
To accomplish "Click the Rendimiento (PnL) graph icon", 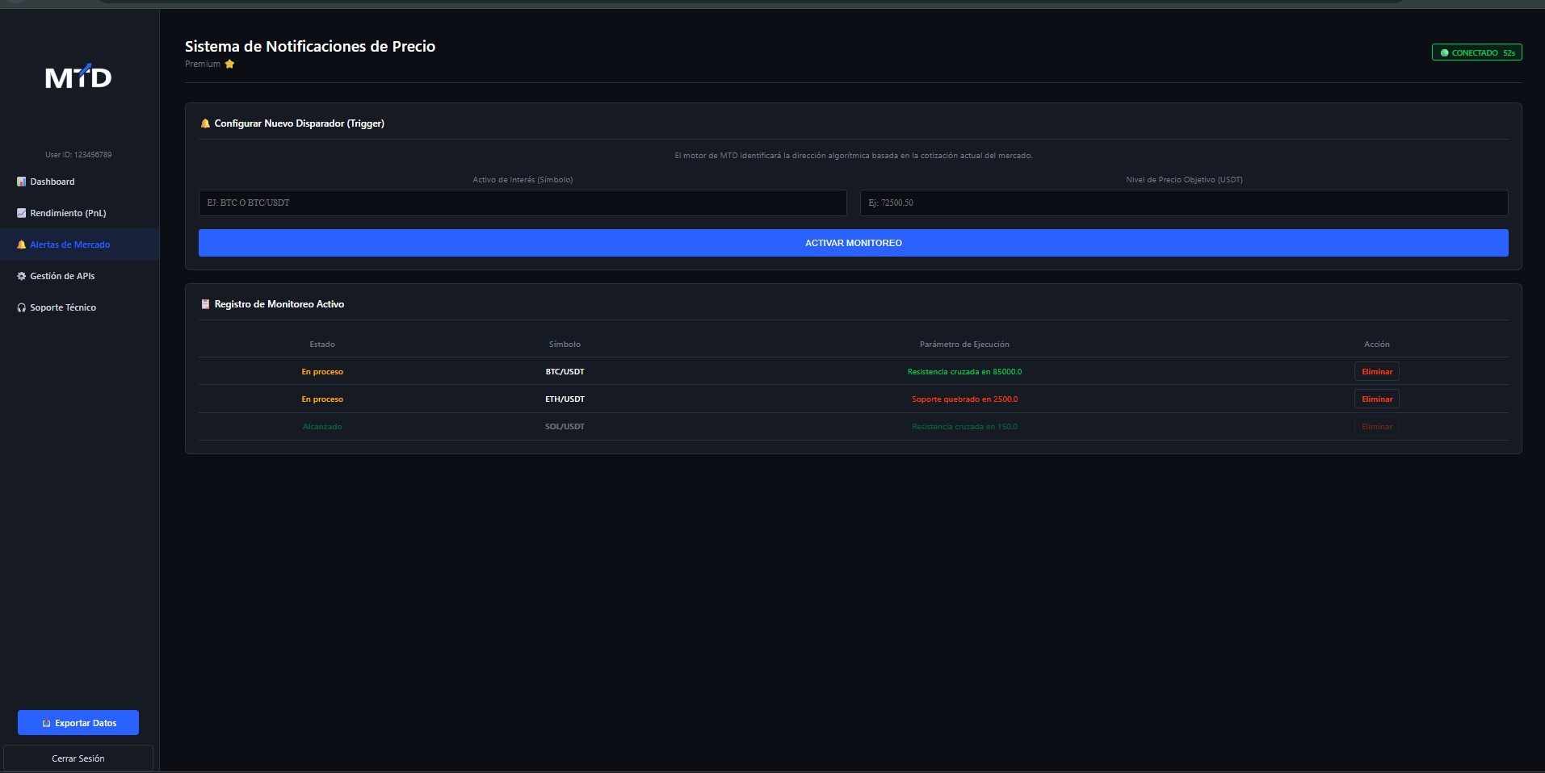I will (x=22, y=213).
